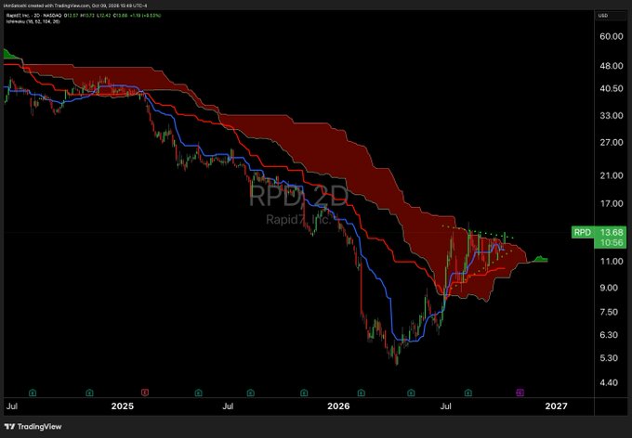Click the purple marker before 2027
The width and height of the screenshot is (632, 438).
tap(520, 393)
